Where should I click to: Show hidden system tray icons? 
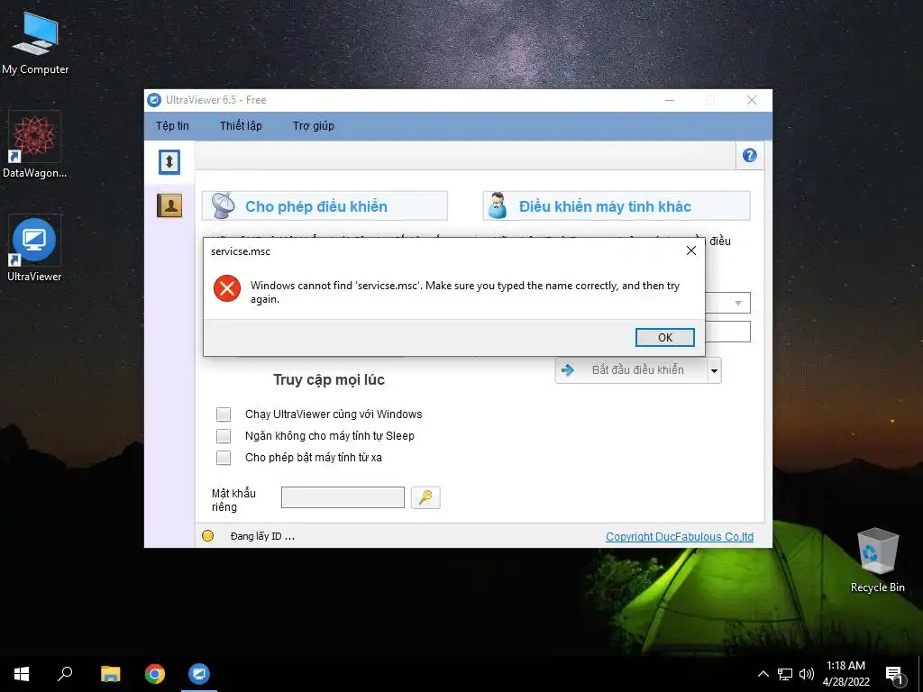point(763,674)
